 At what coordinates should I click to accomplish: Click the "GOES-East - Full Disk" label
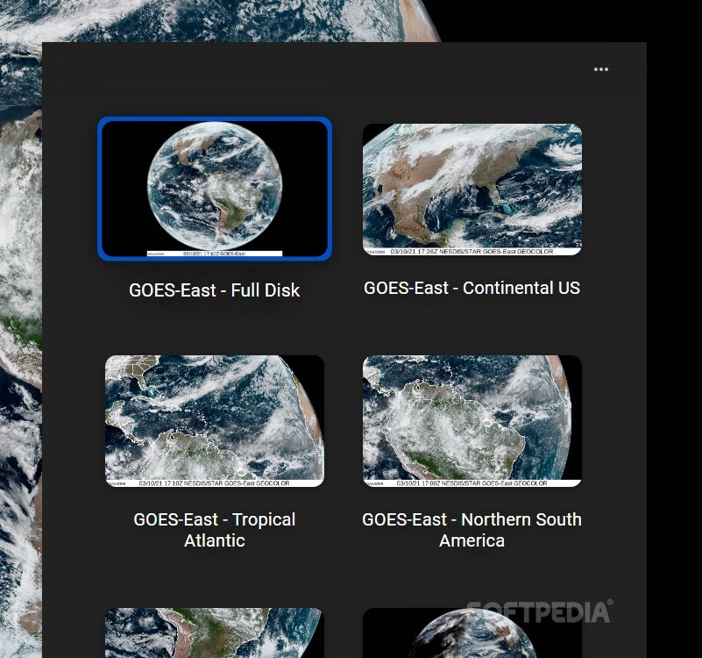click(215, 290)
